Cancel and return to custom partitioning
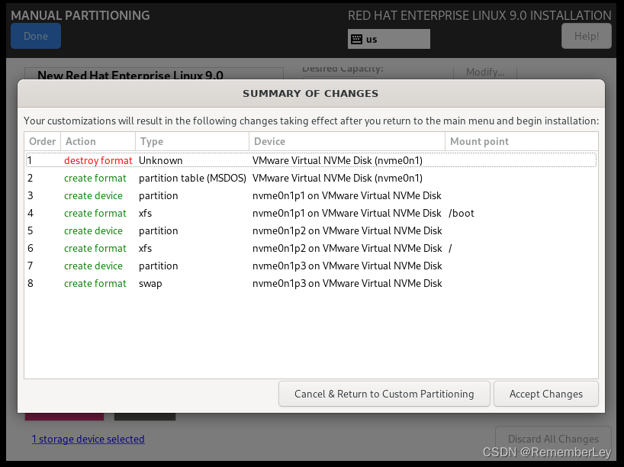Image resolution: width=624 pixels, height=467 pixels. (384, 394)
